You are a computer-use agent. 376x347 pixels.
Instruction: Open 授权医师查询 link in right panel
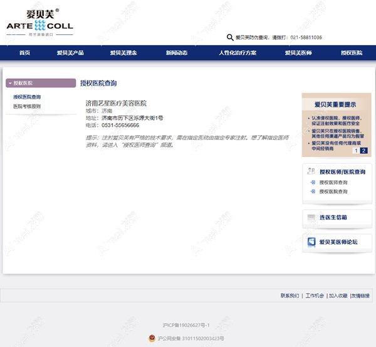pyautogui.click(x=333, y=183)
